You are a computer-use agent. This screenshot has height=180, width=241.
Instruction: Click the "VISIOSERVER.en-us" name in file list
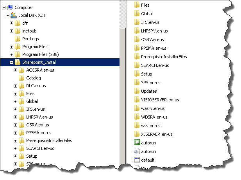pyautogui.click(x=160, y=100)
